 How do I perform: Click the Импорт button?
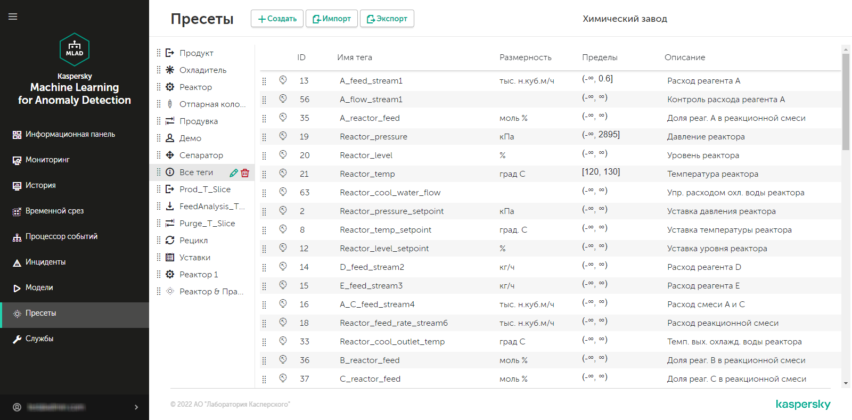[x=331, y=19]
